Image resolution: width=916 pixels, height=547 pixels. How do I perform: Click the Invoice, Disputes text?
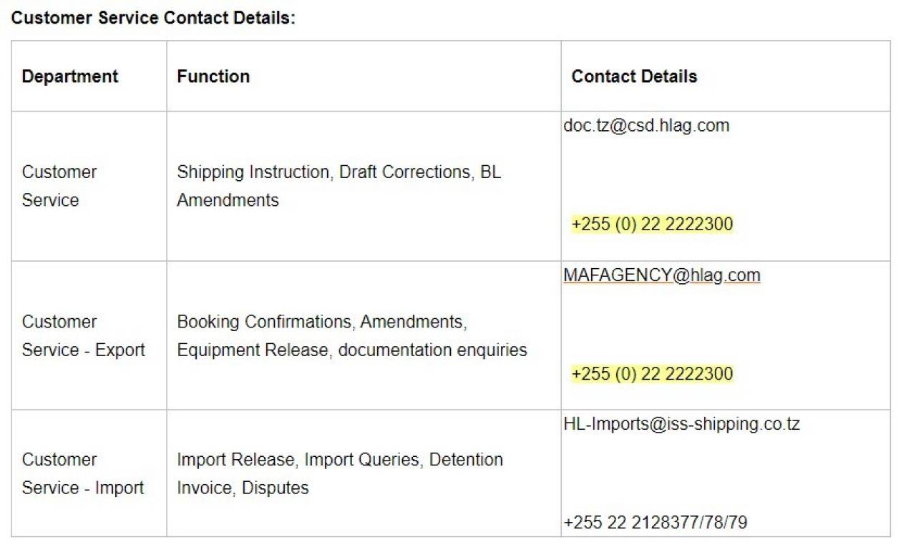click(243, 488)
